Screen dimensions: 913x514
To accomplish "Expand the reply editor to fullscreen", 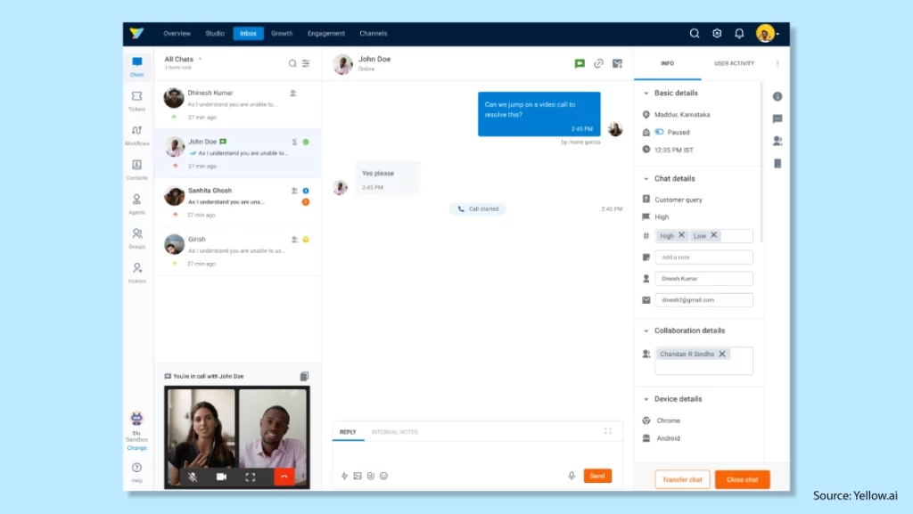I will point(608,431).
